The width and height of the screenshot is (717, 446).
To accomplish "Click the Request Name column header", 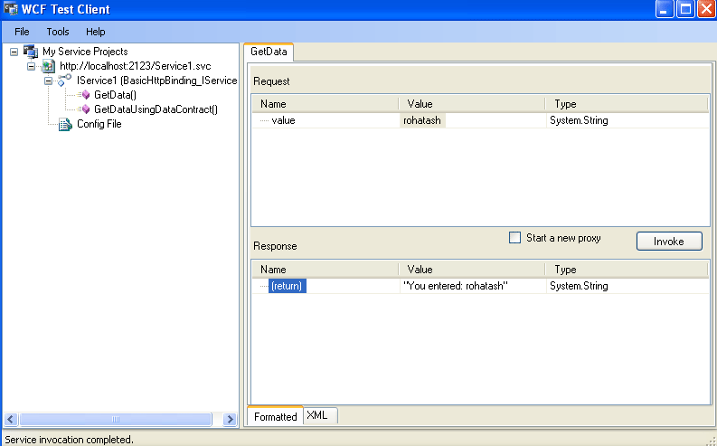I will [x=325, y=104].
